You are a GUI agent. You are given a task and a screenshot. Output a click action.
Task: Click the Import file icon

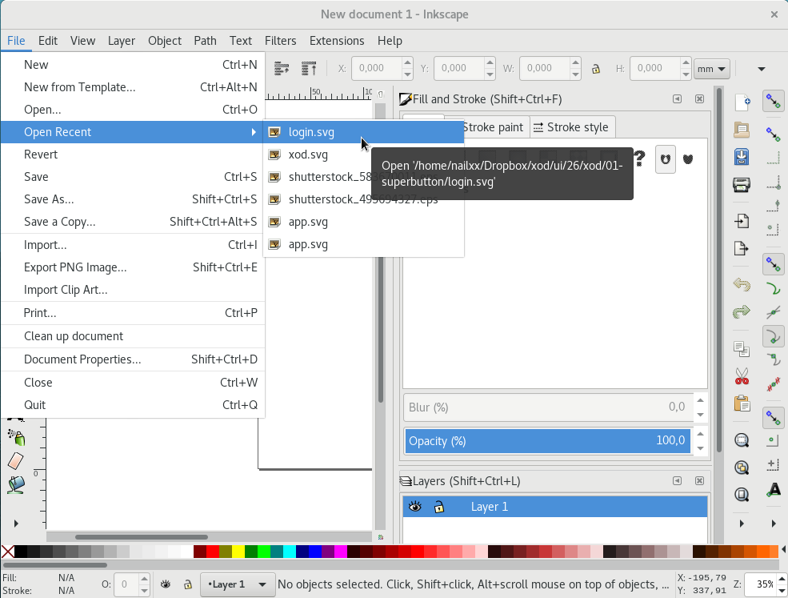tap(742, 221)
